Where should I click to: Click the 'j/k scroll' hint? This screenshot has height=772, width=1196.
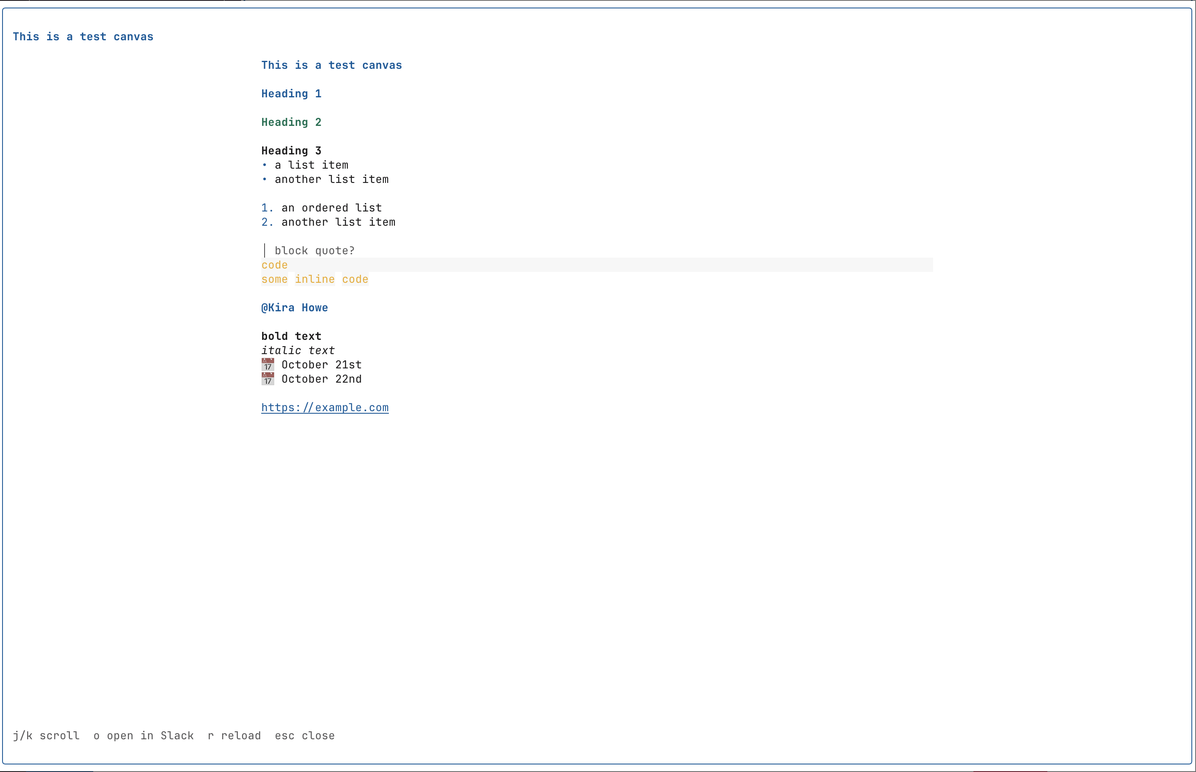[46, 735]
